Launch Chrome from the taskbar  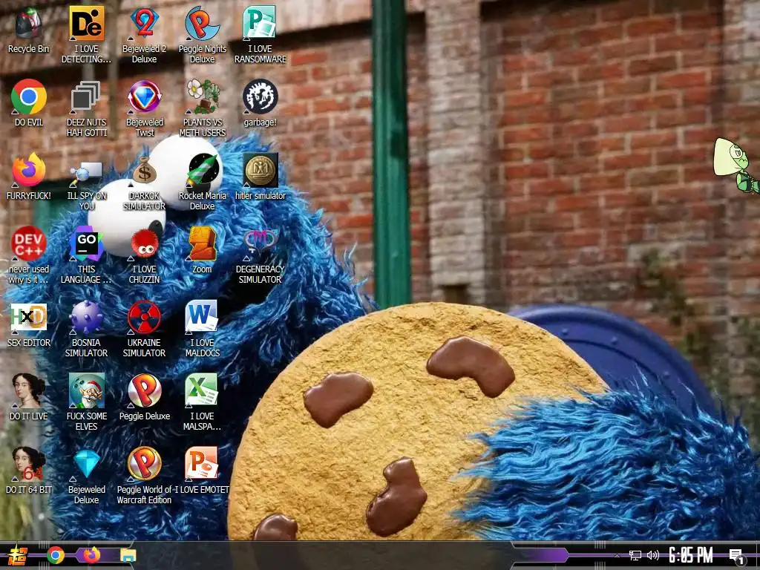tap(56, 555)
